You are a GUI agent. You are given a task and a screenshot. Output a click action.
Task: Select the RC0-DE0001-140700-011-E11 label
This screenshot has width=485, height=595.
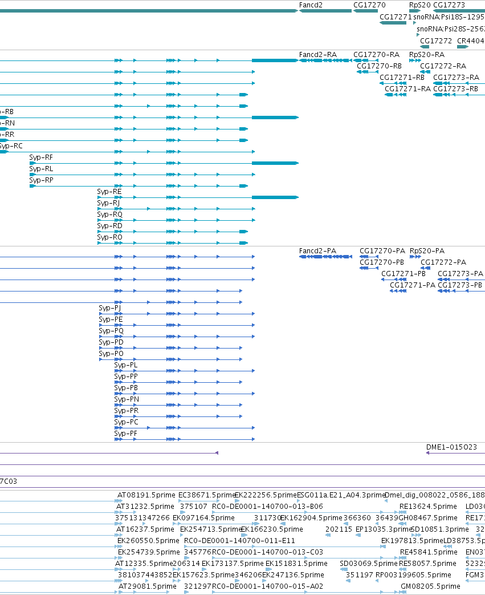239,541
